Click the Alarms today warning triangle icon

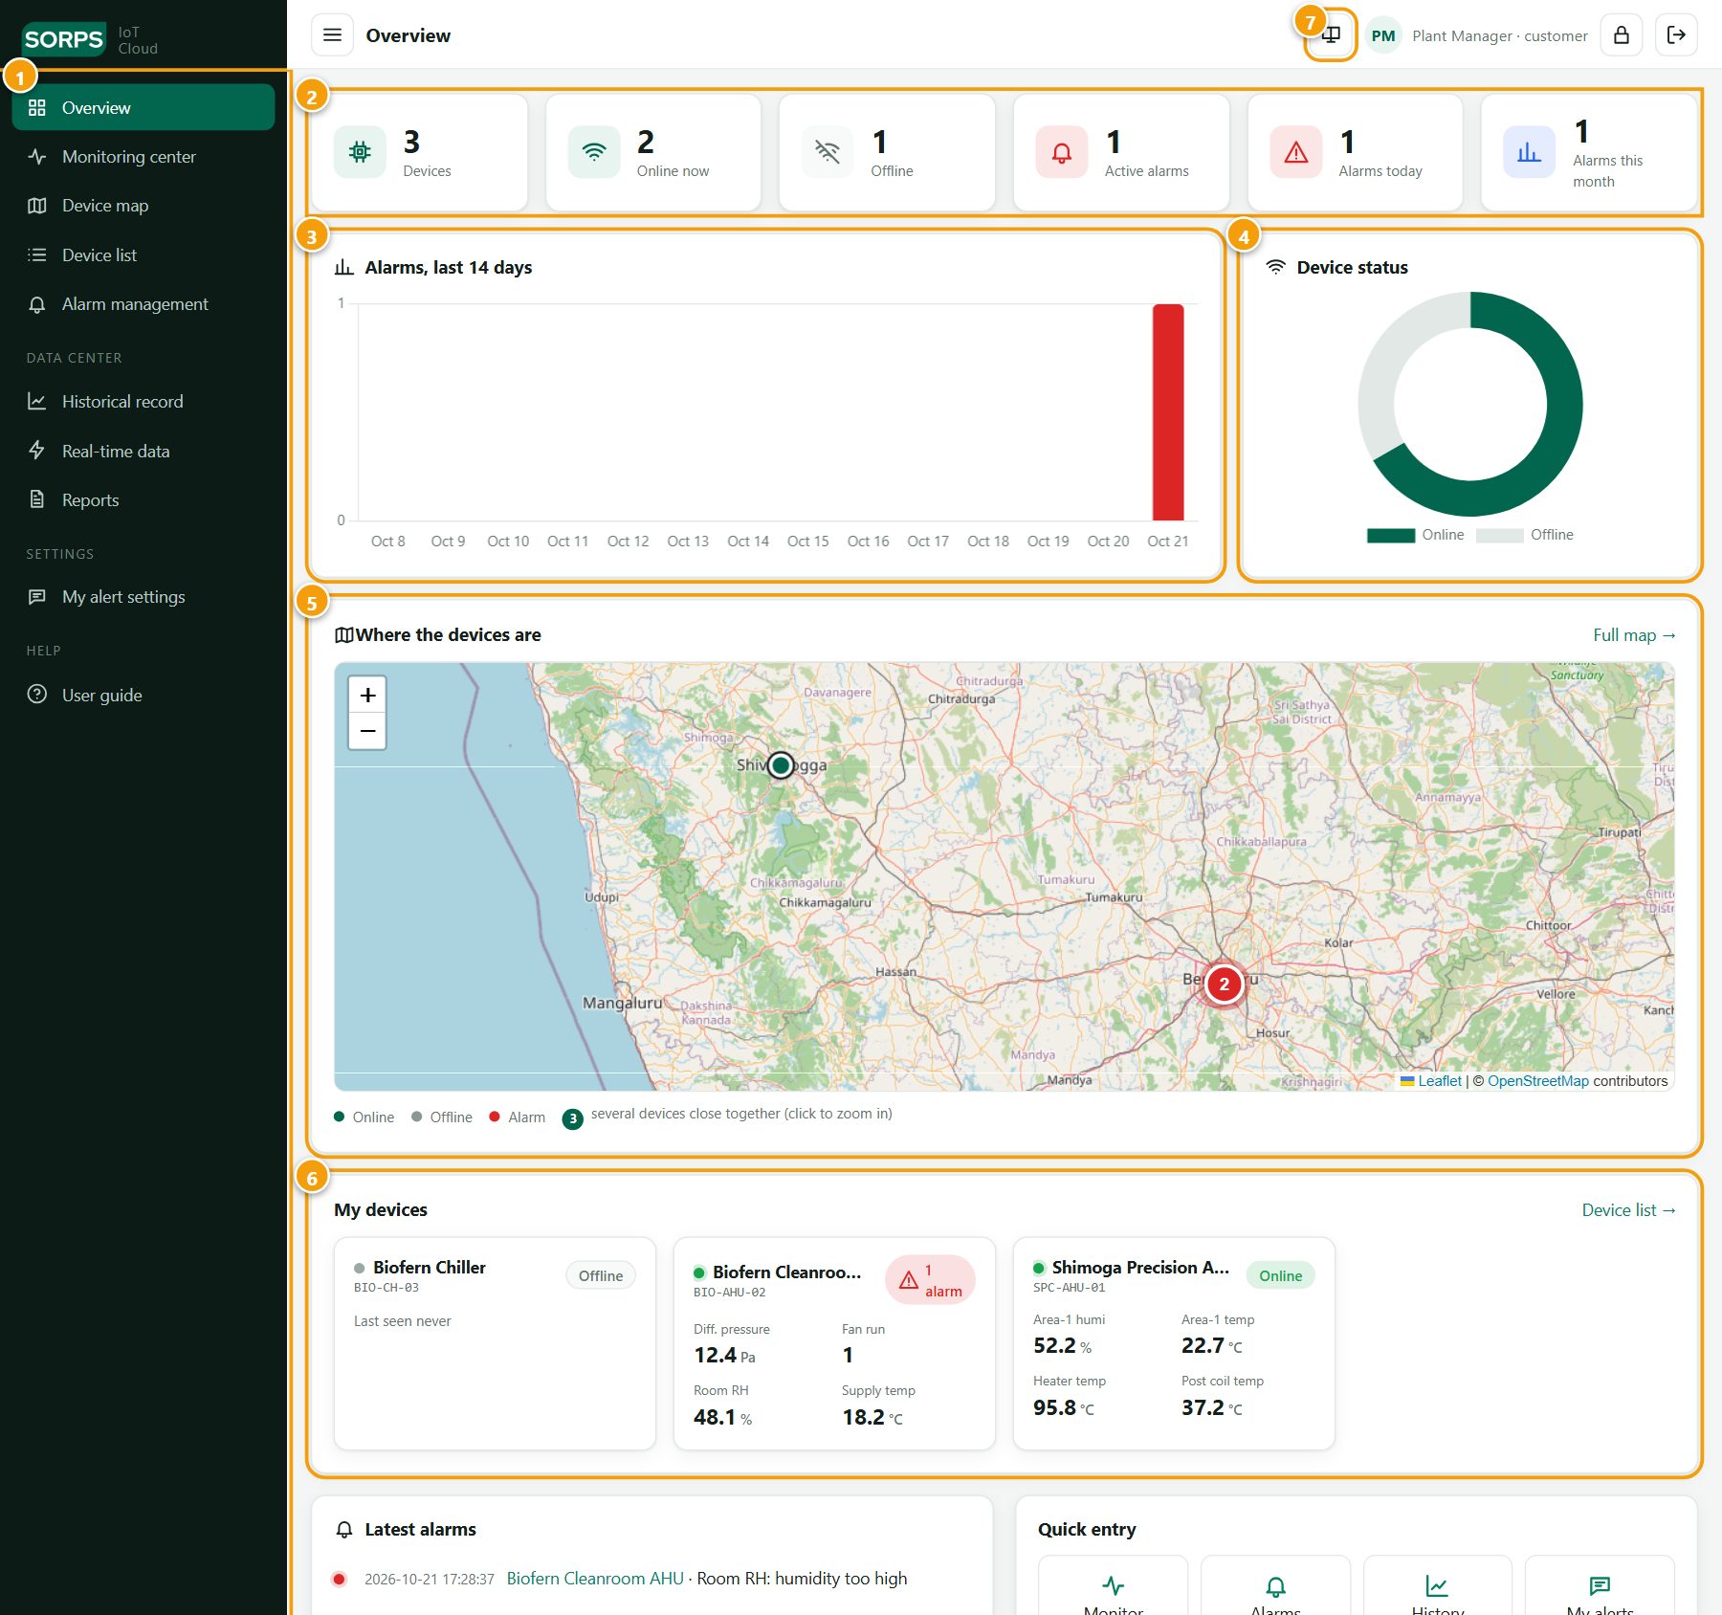1295,152
